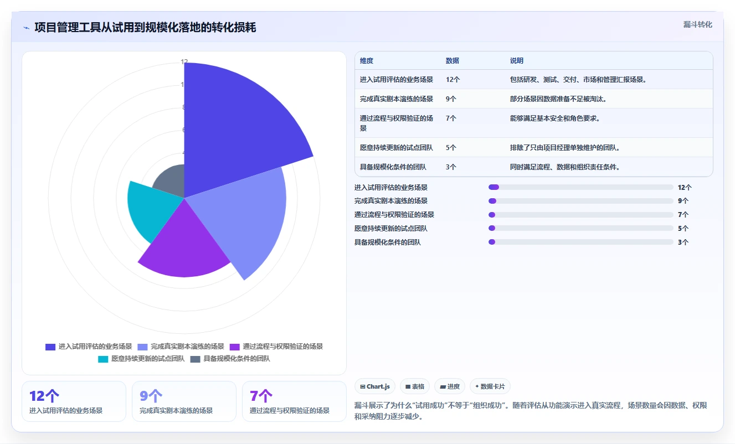Open the 9个 data card
735x444 pixels.
(184, 401)
